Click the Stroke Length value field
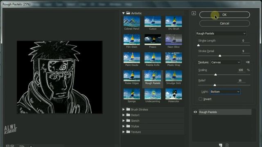Screen dimensions: 262x147 click(245, 41)
